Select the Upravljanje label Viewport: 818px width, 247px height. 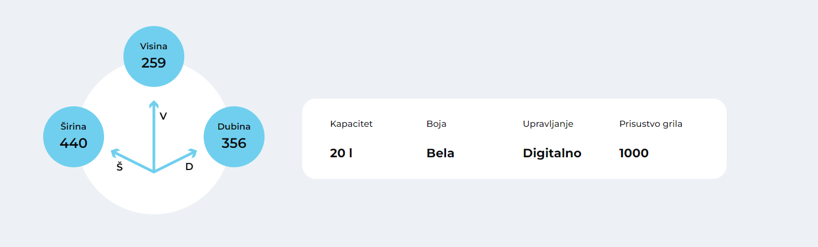click(x=548, y=124)
